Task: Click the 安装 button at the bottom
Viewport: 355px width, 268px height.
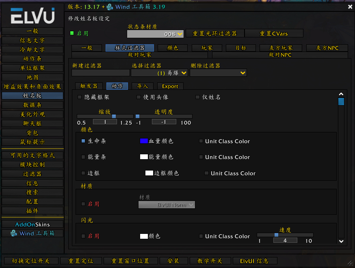Action: pos(174,261)
